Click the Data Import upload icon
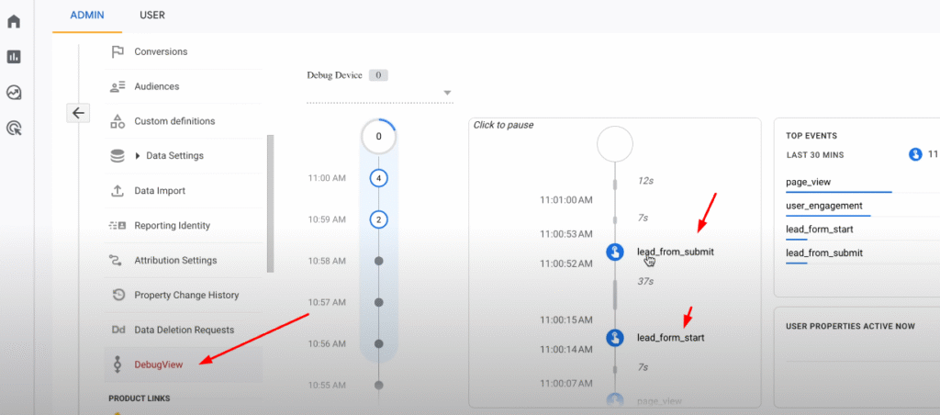The image size is (940, 415). (117, 191)
